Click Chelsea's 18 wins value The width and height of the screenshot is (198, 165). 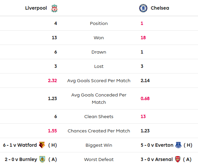tap(143, 38)
